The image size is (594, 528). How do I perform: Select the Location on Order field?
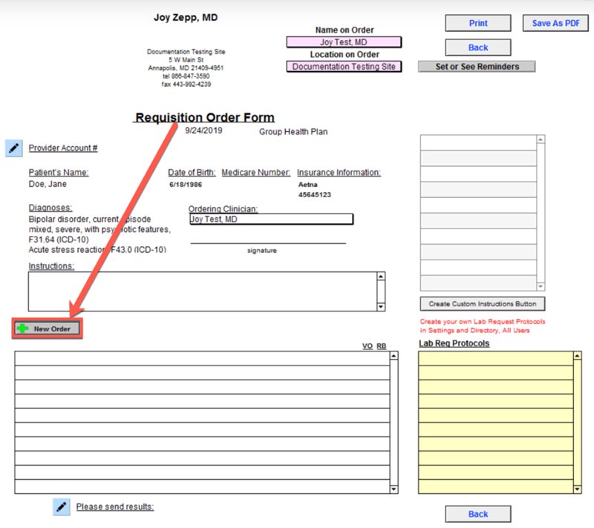click(x=344, y=67)
